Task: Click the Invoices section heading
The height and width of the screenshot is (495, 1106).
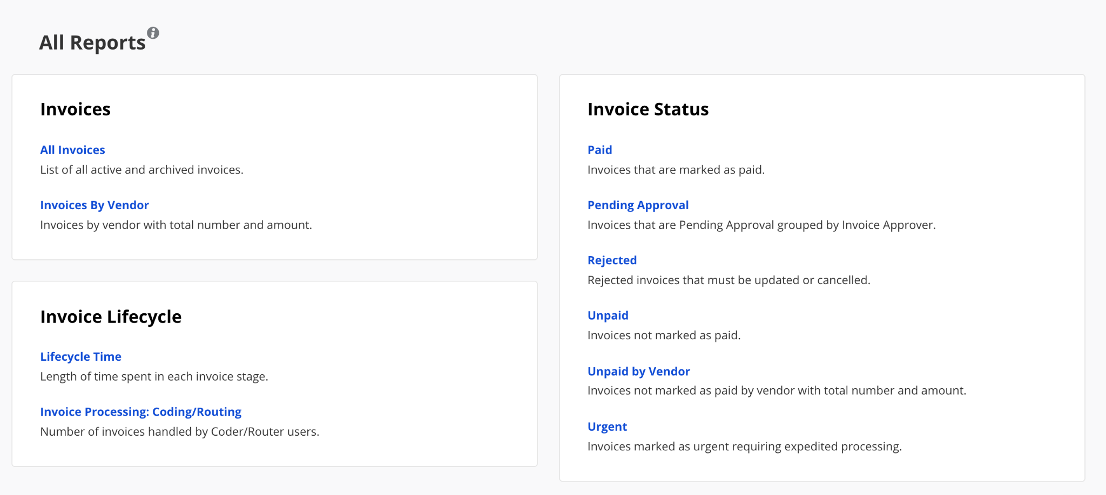Action: coord(75,109)
